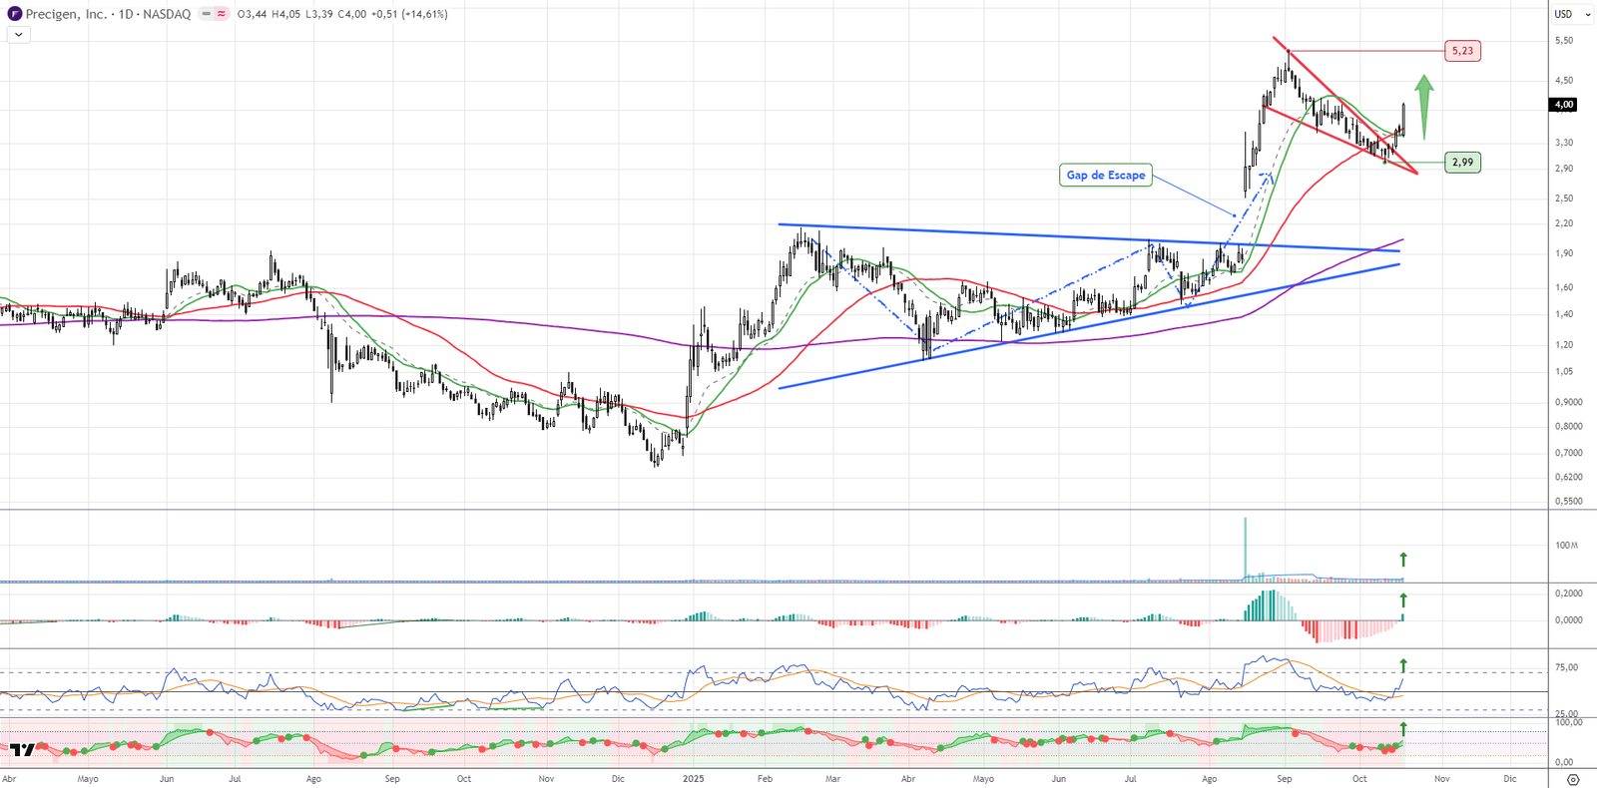Select the red 5,23 price label

click(1462, 51)
